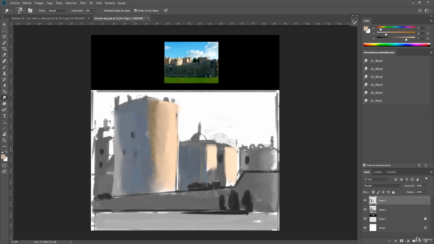
Task: Click the foreground color swatch in toolbar
Action: [3, 157]
